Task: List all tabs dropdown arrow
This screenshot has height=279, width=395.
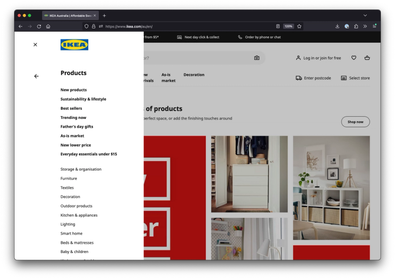Action: pyautogui.click(x=365, y=16)
